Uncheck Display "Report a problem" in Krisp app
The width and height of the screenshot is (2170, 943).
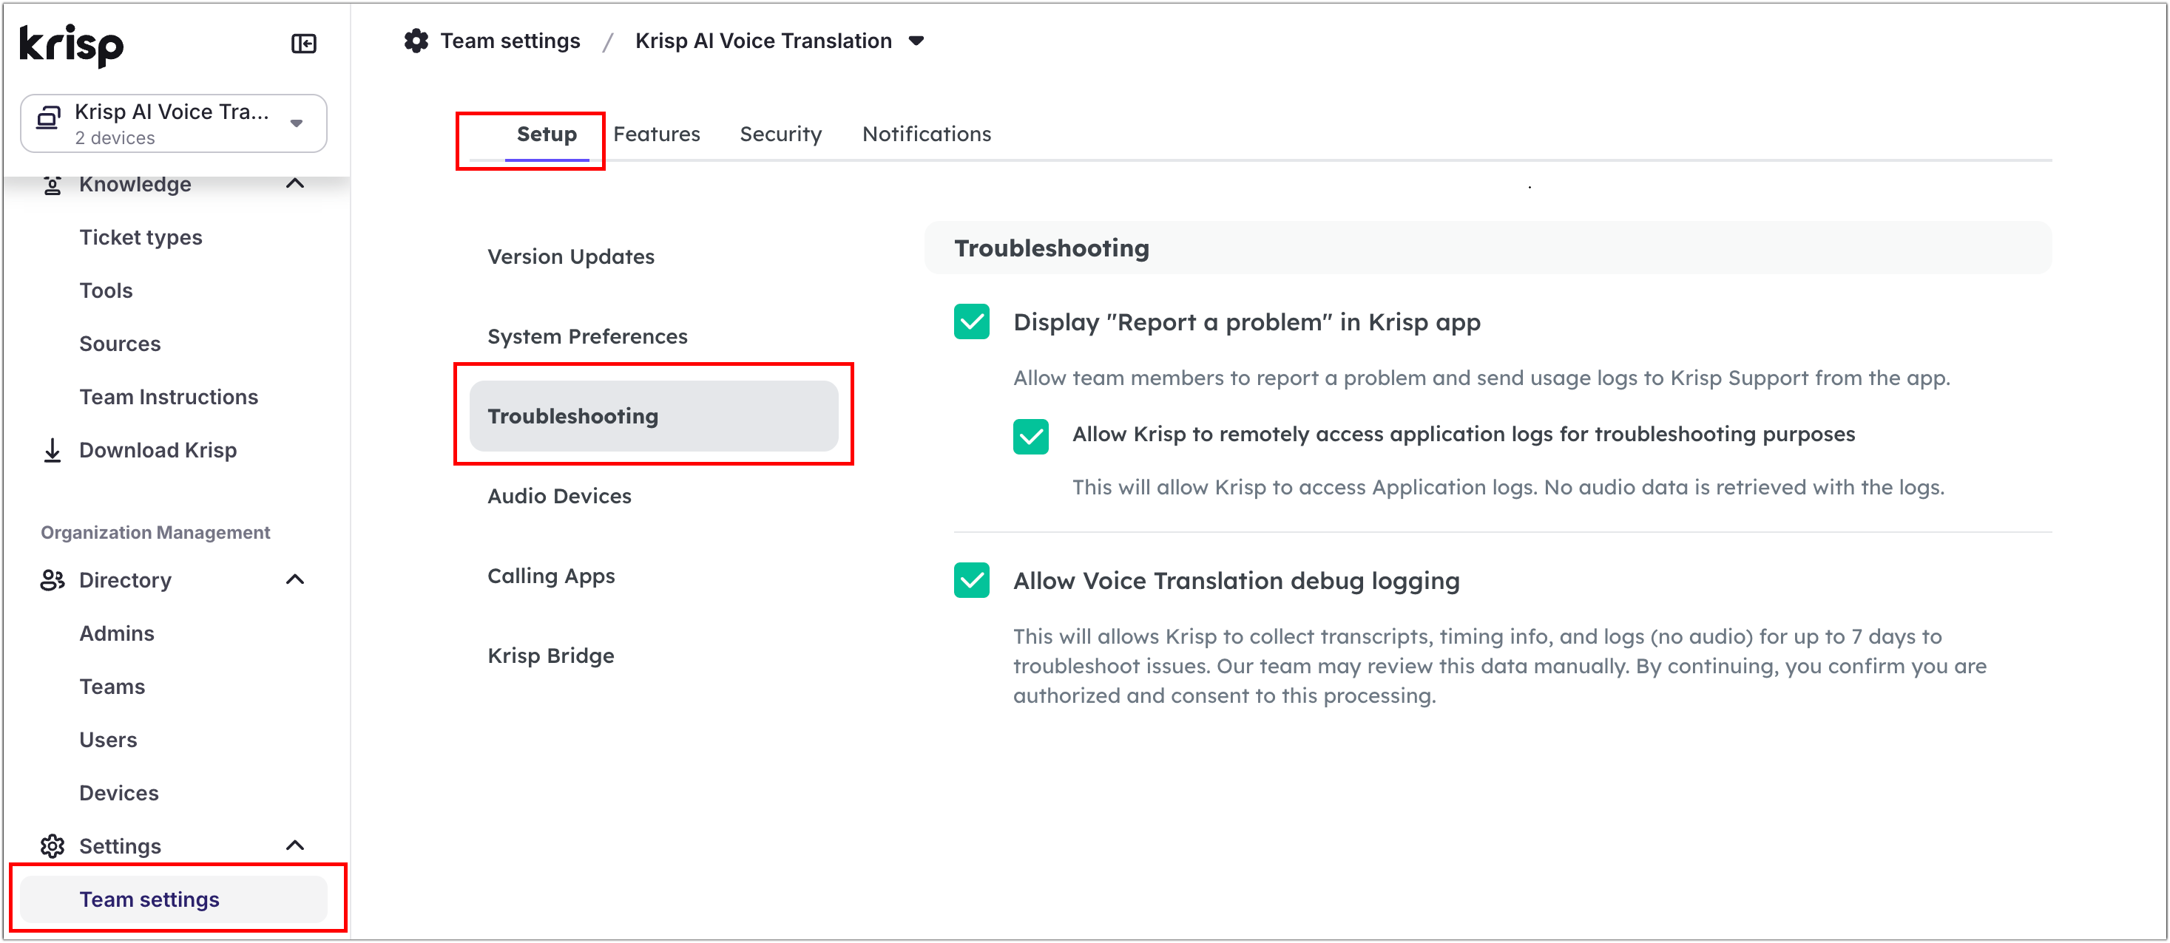click(x=971, y=321)
